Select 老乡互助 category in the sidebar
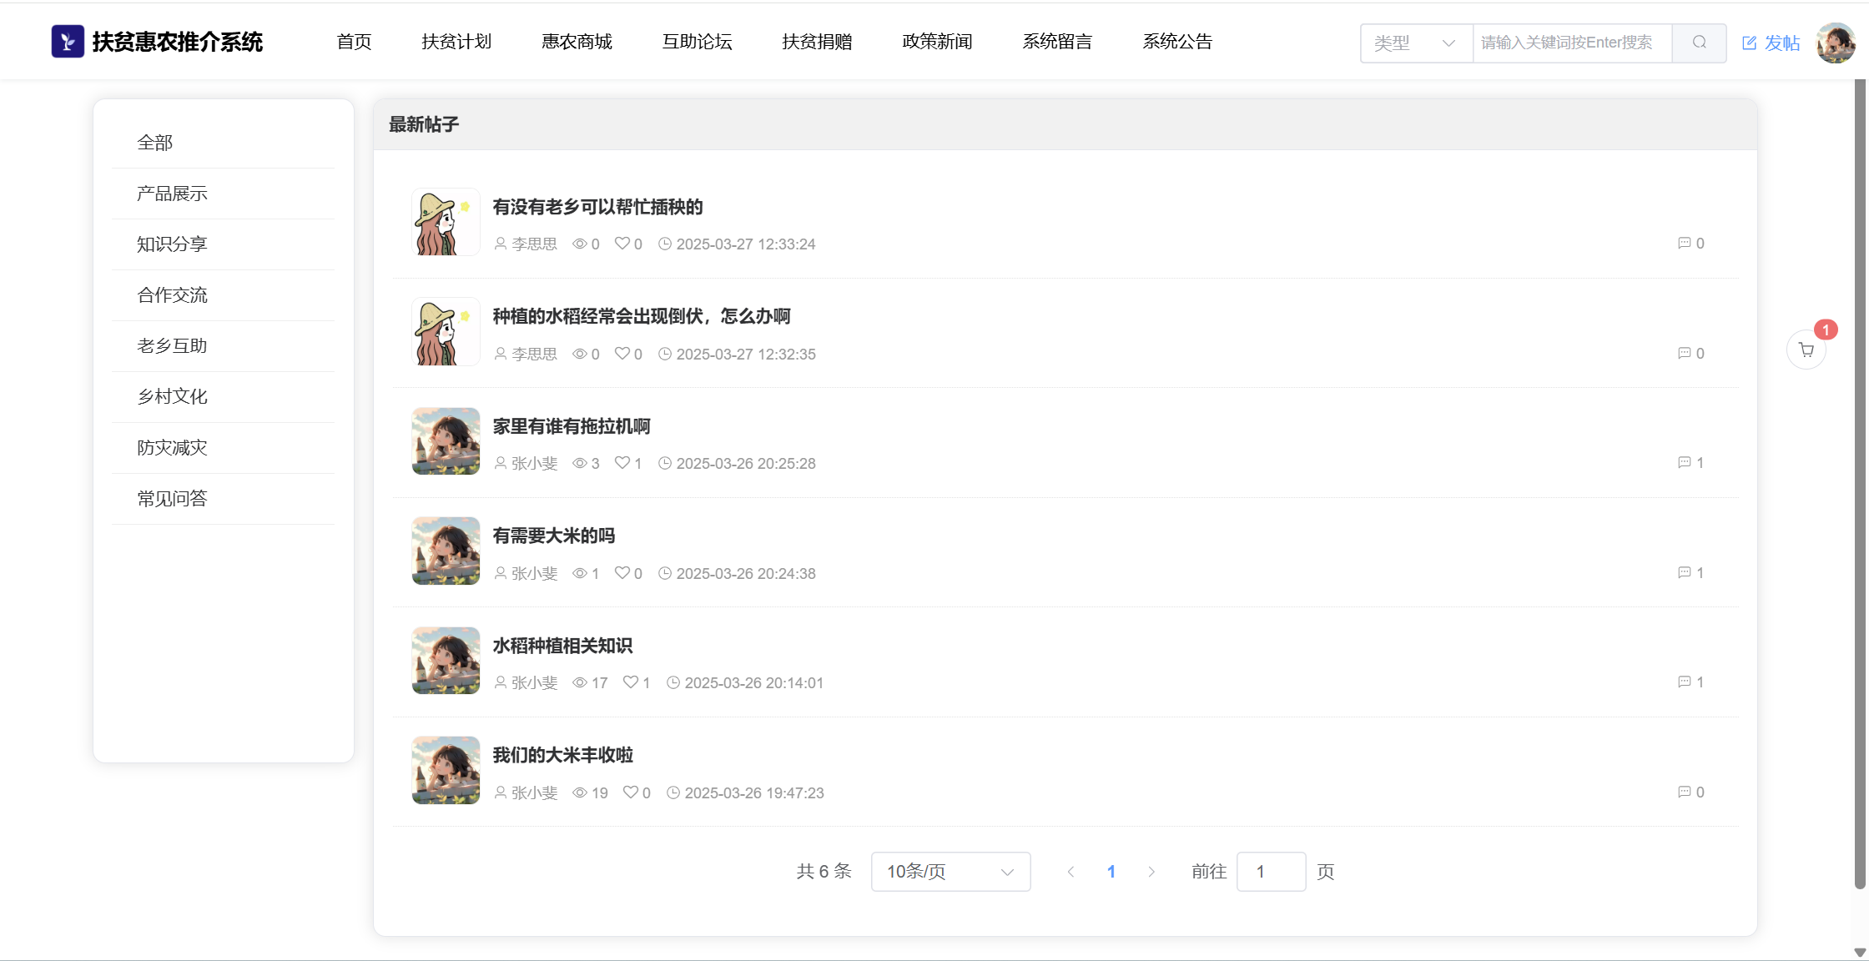This screenshot has width=1869, height=961. [172, 345]
